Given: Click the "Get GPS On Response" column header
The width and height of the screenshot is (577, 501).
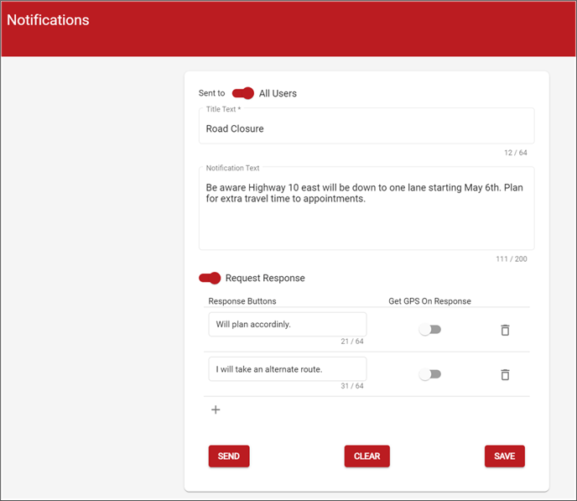Looking at the screenshot, I should click(x=429, y=301).
